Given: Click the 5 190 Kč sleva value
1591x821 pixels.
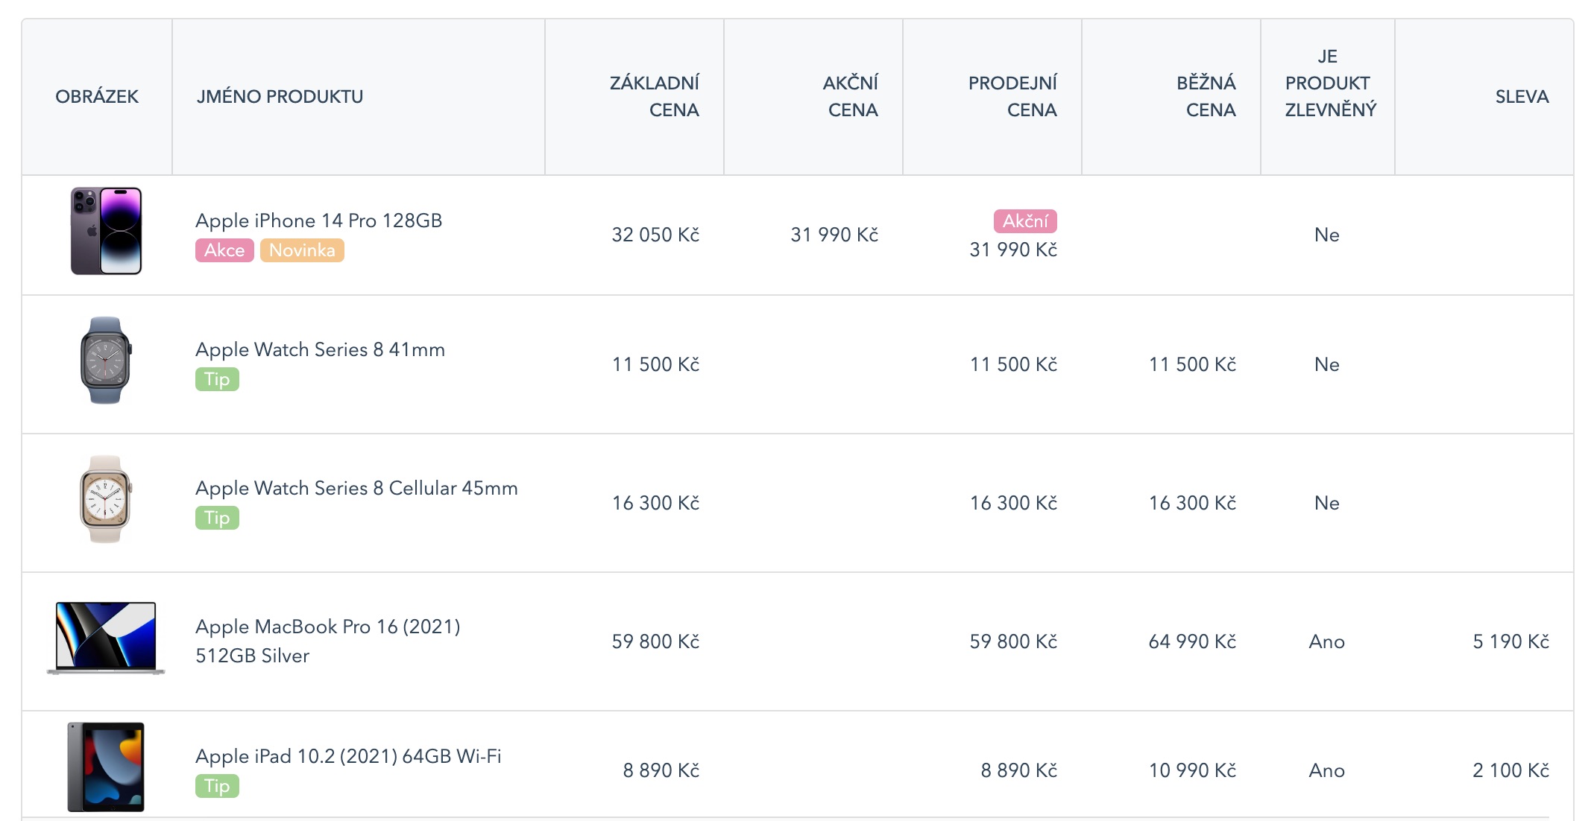Looking at the screenshot, I should pyautogui.click(x=1510, y=642).
